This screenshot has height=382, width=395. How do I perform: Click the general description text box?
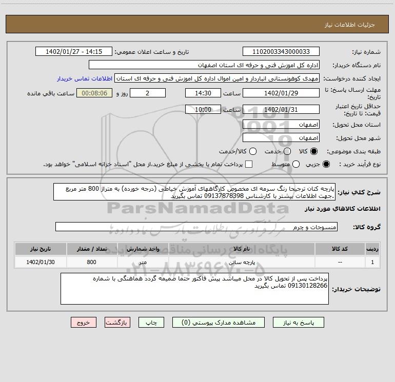coord(194,192)
